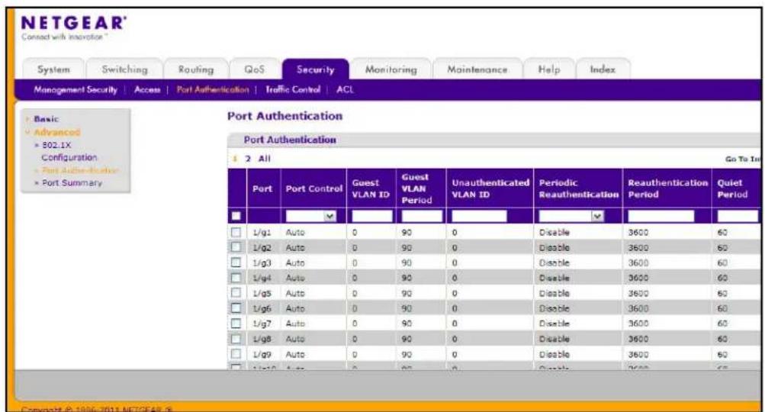Open the Port Control dropdown

pos(310,216)
